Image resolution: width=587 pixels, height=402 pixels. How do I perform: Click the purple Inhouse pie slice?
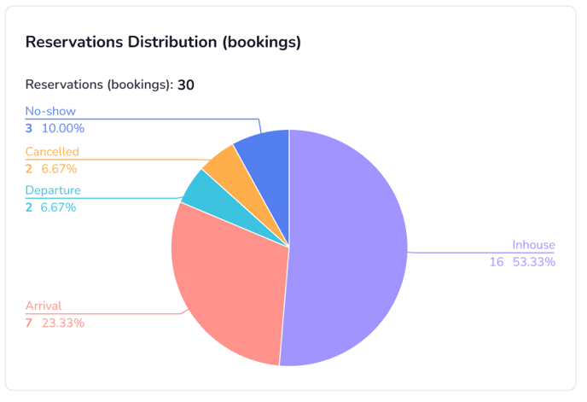coord(350,248)
